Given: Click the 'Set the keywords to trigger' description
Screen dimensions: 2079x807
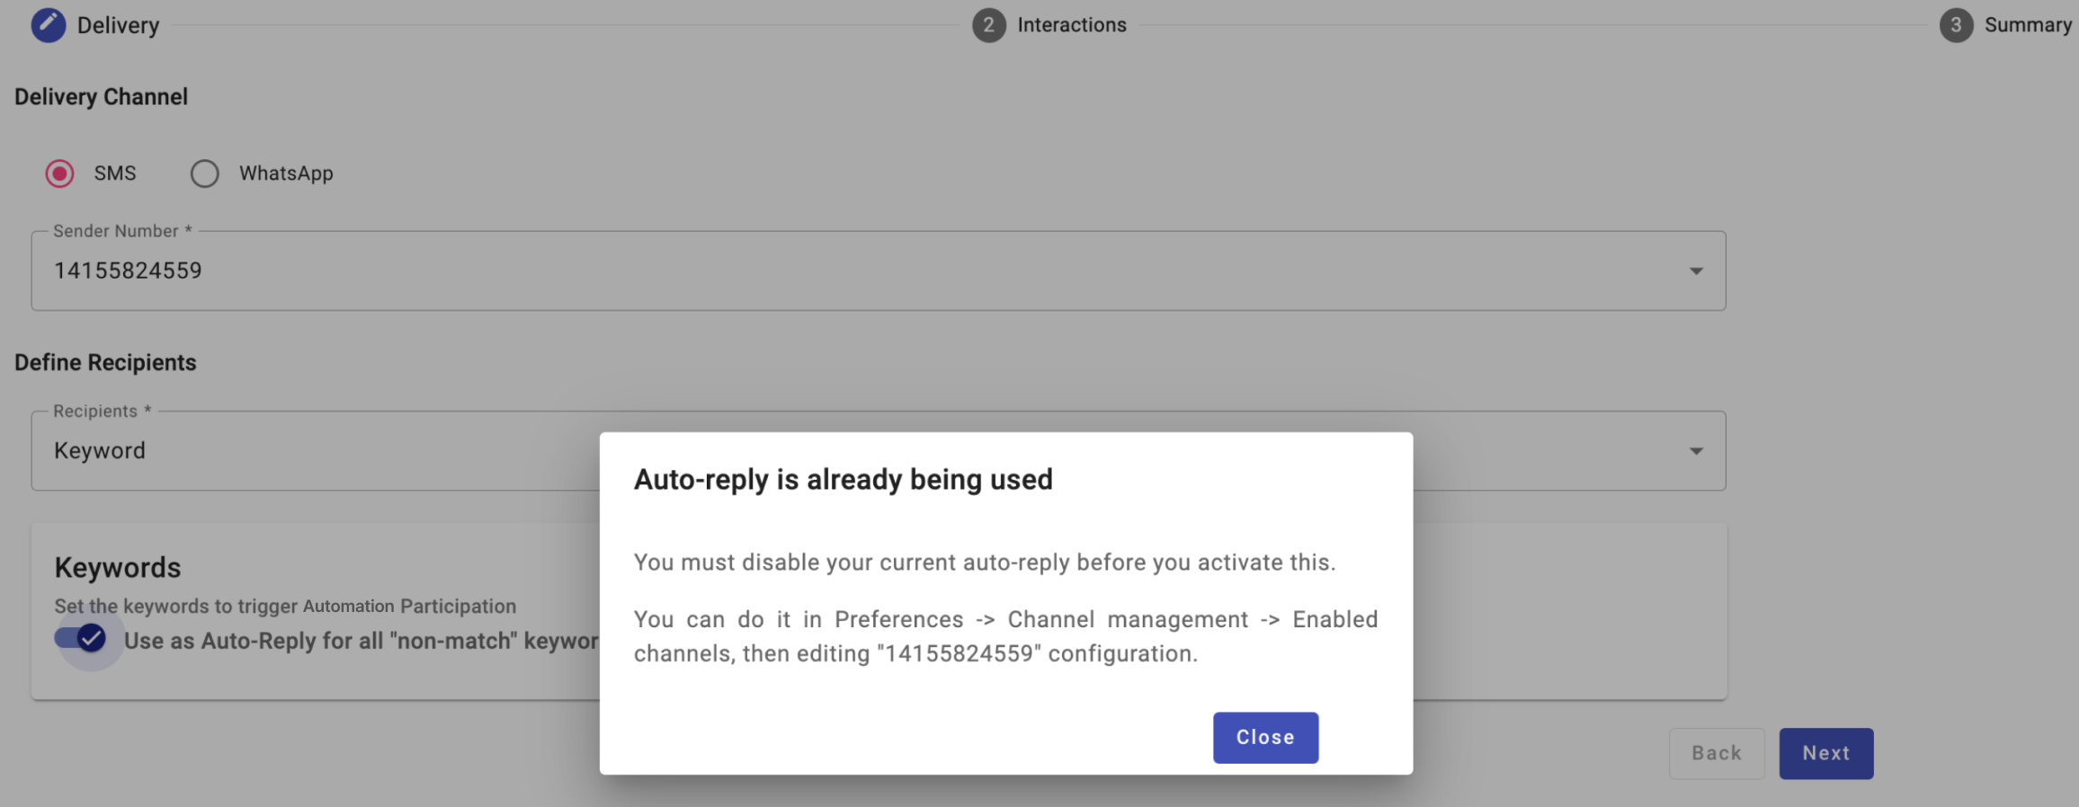Looking at the screenshot, I should point(285,607).
